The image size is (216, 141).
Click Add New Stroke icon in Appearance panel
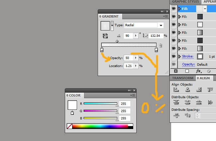(x=176, y=71)
